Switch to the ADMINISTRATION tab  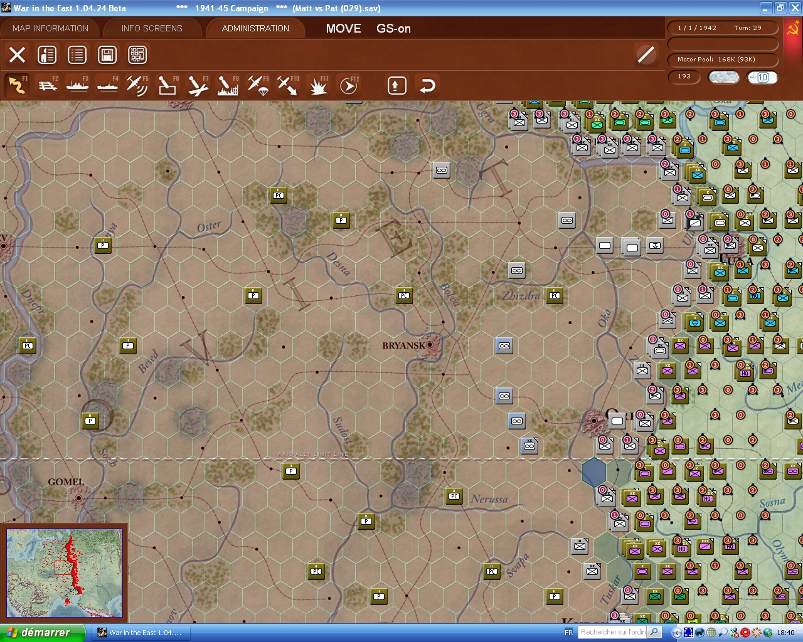[x=255, y=28]
